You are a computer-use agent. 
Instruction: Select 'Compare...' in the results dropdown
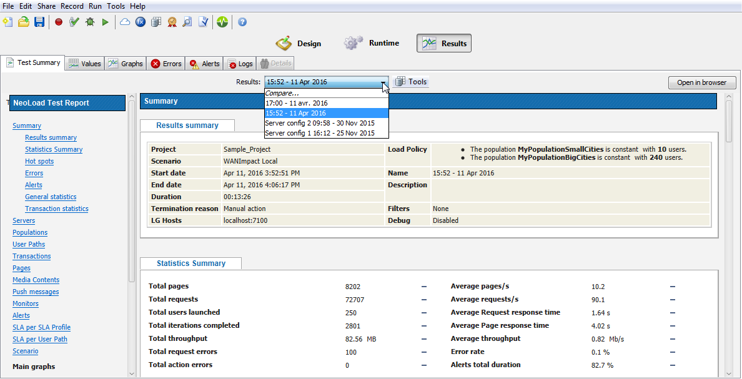[x=282, y=93]
